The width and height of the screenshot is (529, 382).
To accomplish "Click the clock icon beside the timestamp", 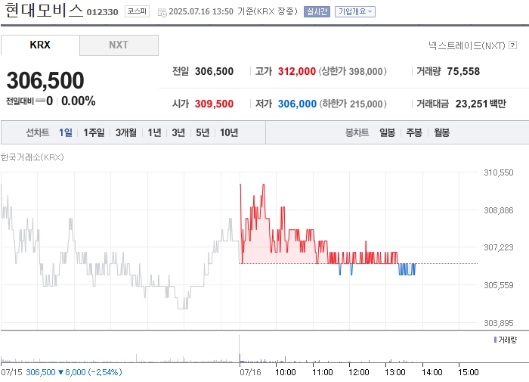I will 162,13.
